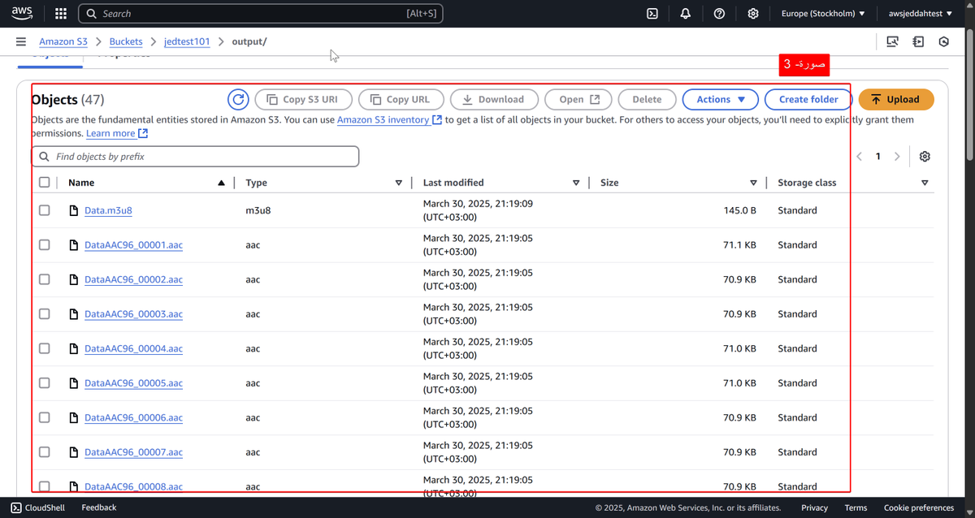Open DataAAC96_00005.aac object link
This screenshot has height=518, width=975.
click(133, 383)
